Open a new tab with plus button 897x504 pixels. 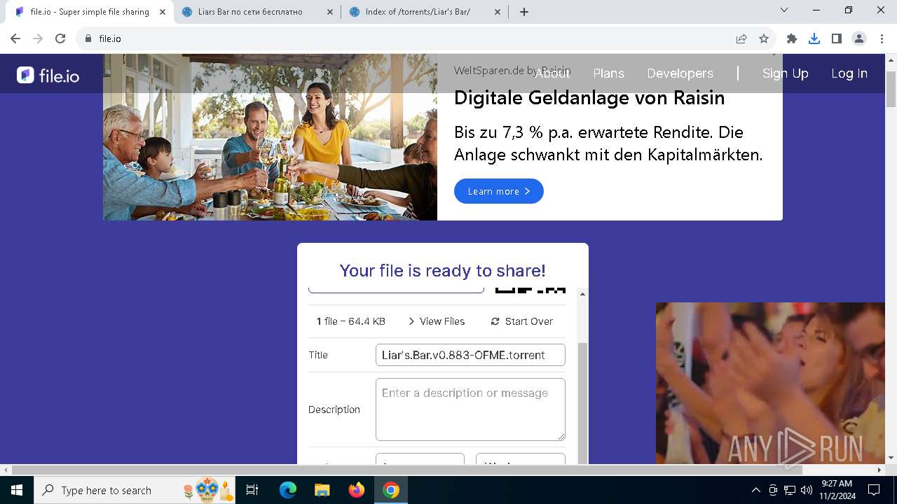(x=524, y=12)
